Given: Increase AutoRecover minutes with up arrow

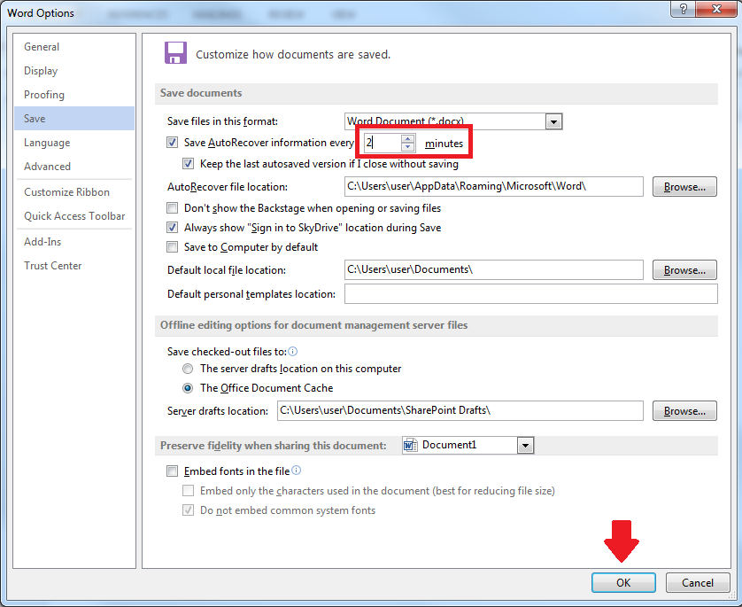Looking at the screenshot, I should (x=407, y=138).
